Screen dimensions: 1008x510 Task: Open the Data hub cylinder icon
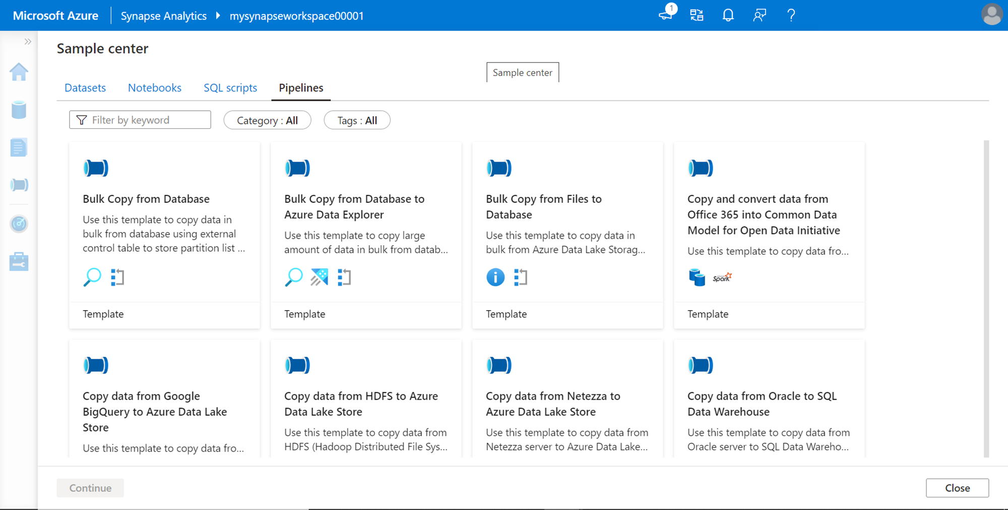click(x=19, y=110)
